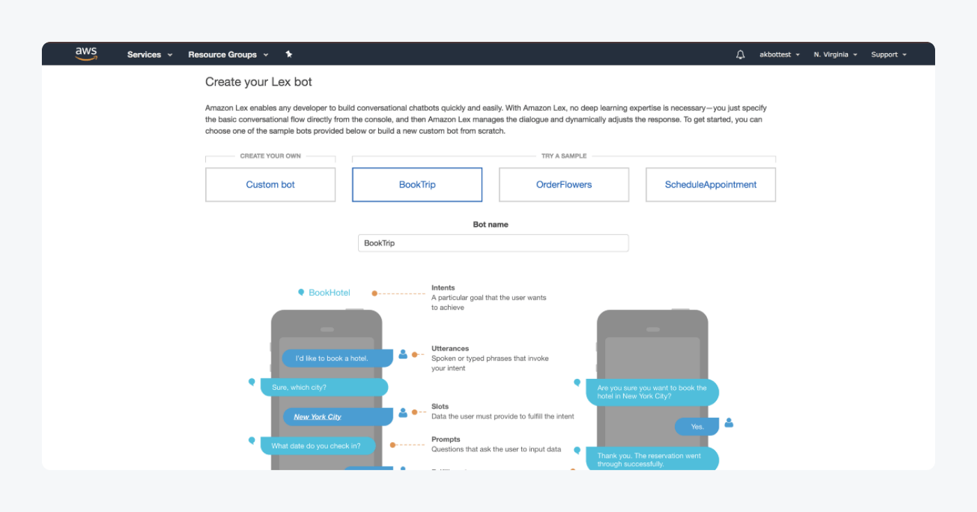
Task: Click the user icon beside the booking utterance
Action: [403, 354]
